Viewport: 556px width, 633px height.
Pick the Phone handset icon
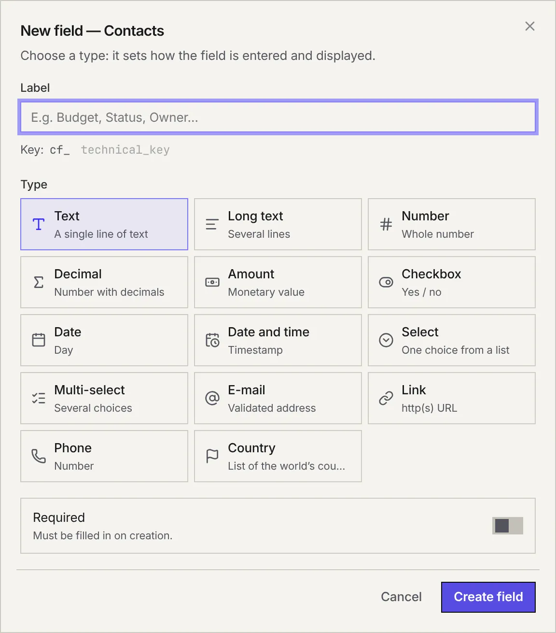coord(39,456)
